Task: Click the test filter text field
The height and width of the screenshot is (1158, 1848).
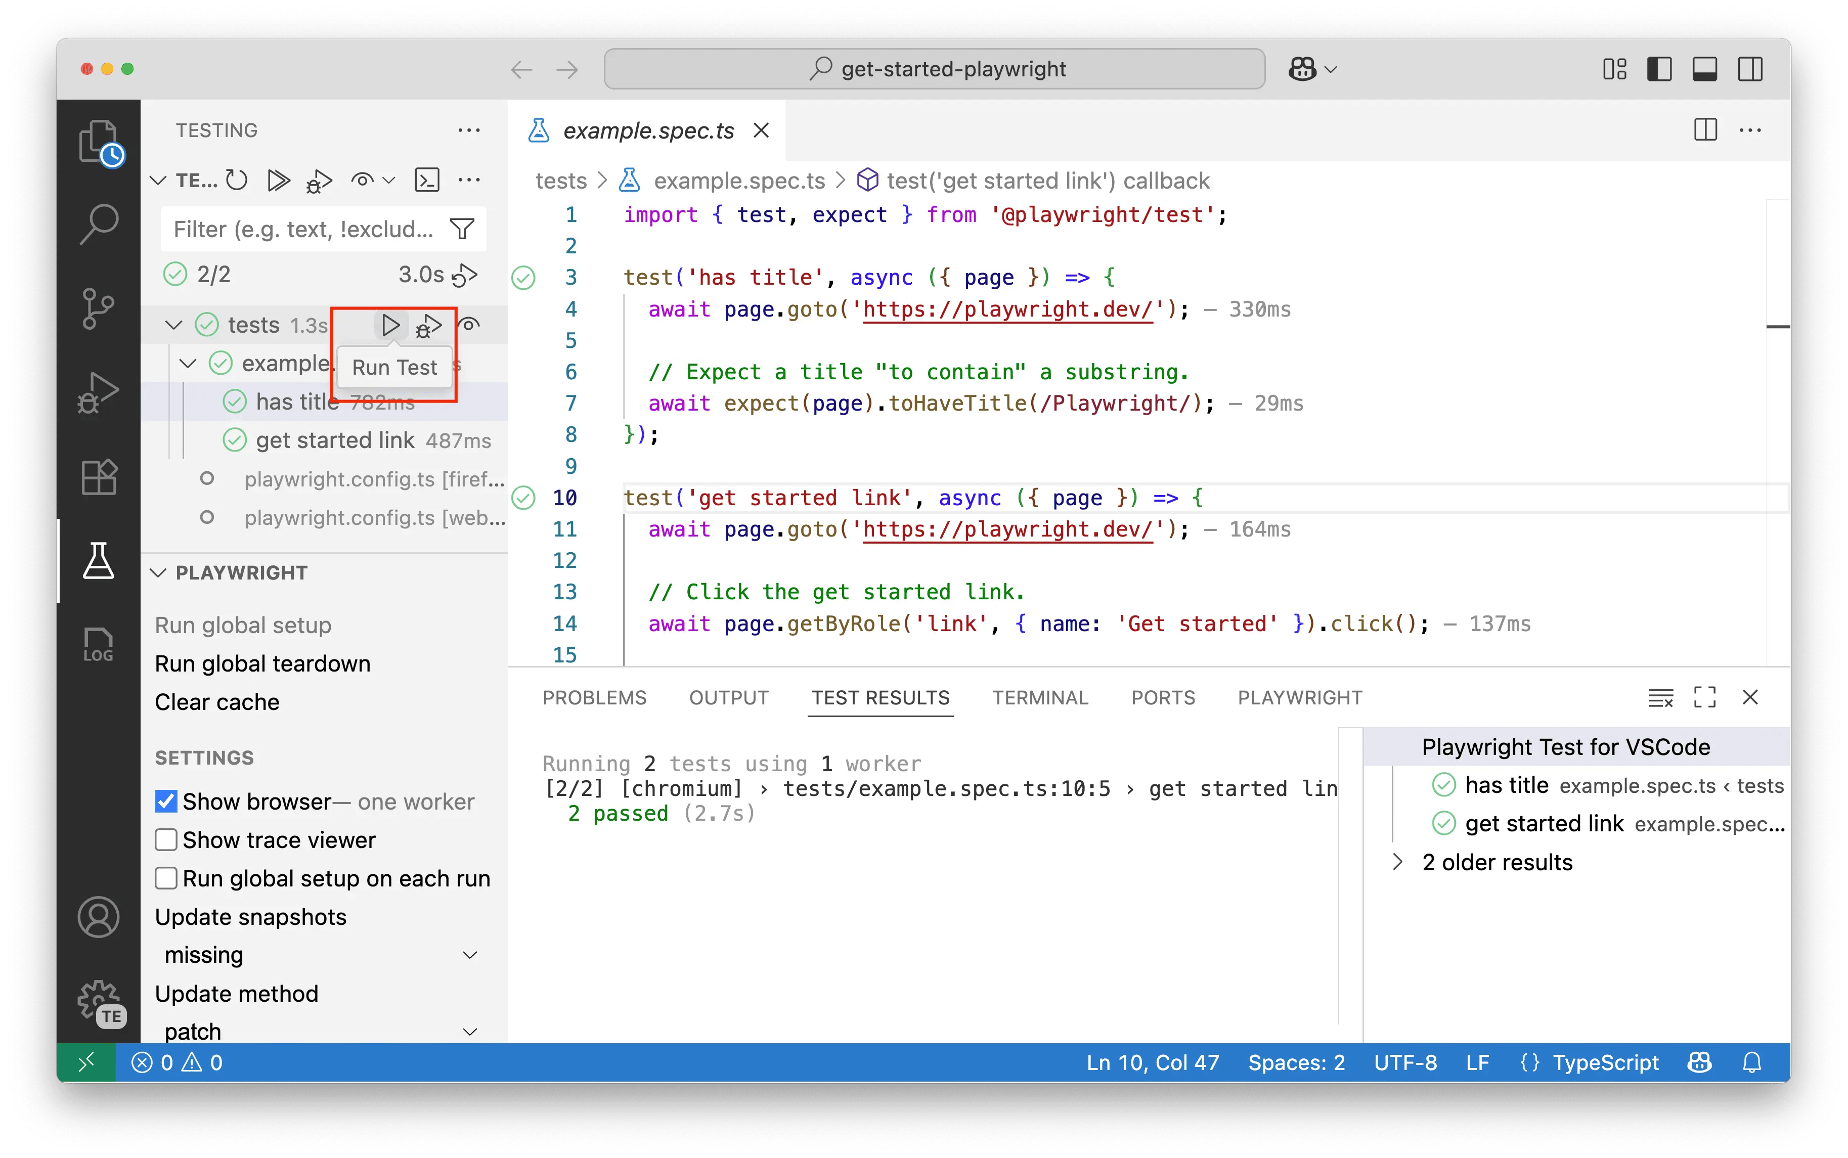Action: point(303,229)
